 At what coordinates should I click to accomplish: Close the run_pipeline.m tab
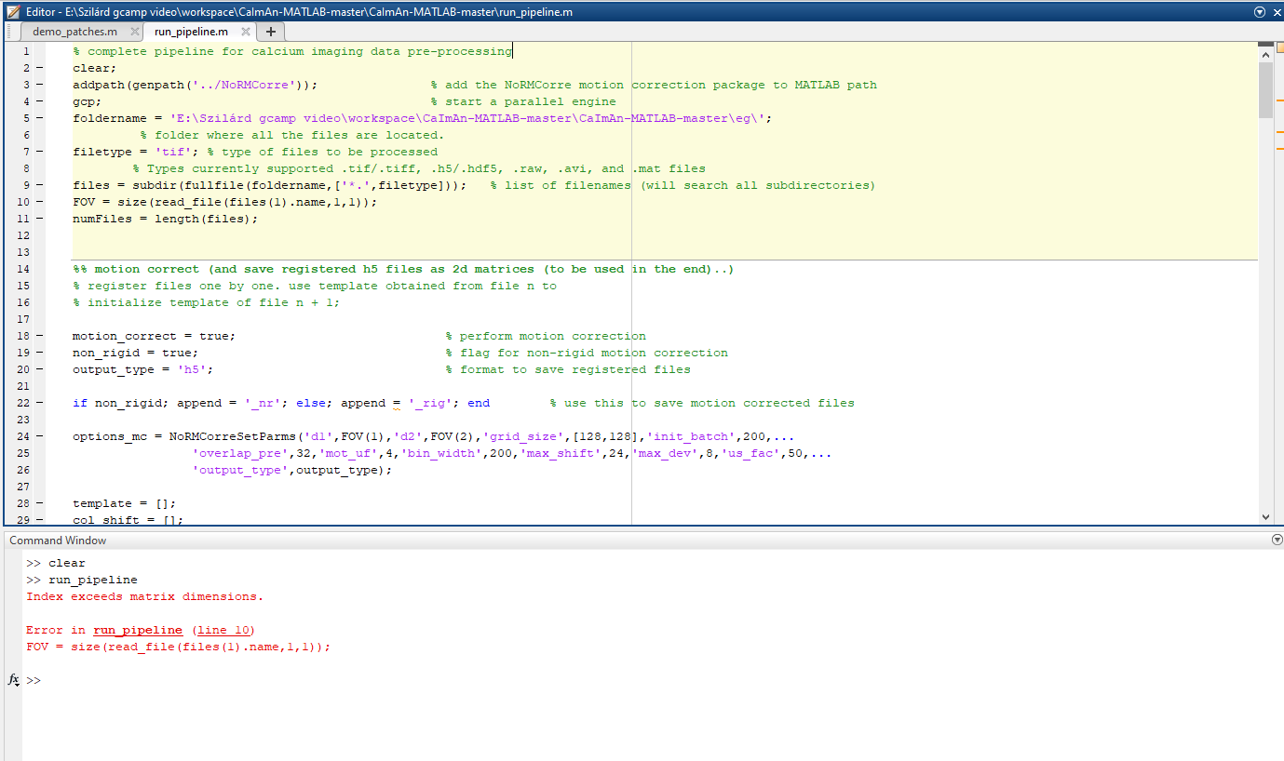point(245,31)
